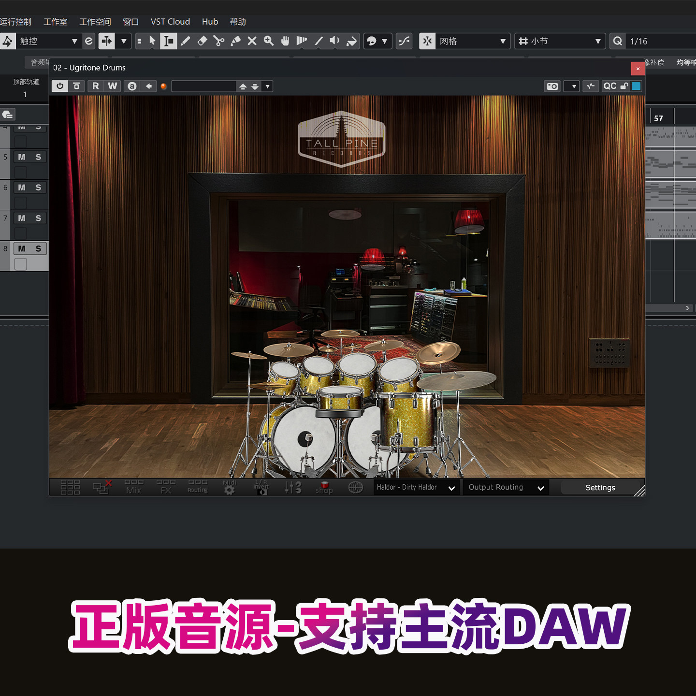Screen dimensions: 696x696
Task: Open the Haldor - Dirty Haldor kit dropdown
Action: pyautogui.click(x=416, y=487)
